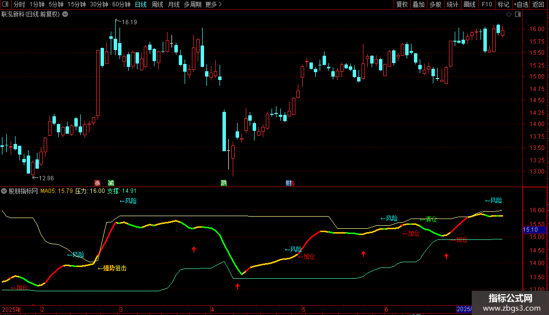Select the 15分钟 period
Image resolution: width=549 pixels, height=315 pixels.
click(x=76, y=4)
